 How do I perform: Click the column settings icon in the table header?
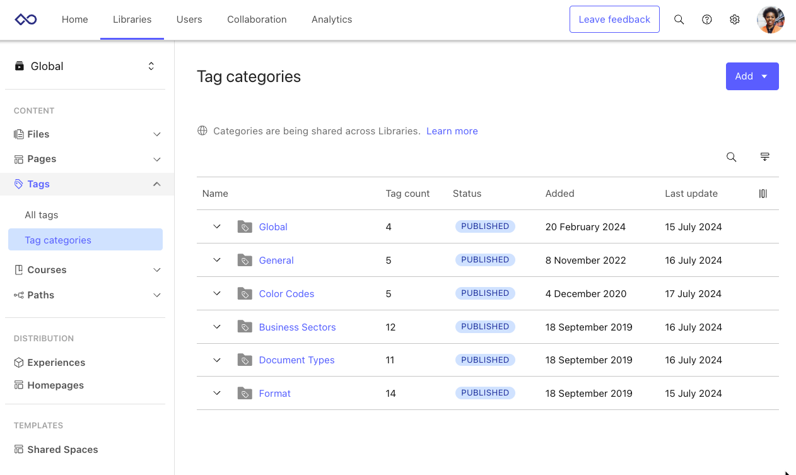tap(763, 194)
